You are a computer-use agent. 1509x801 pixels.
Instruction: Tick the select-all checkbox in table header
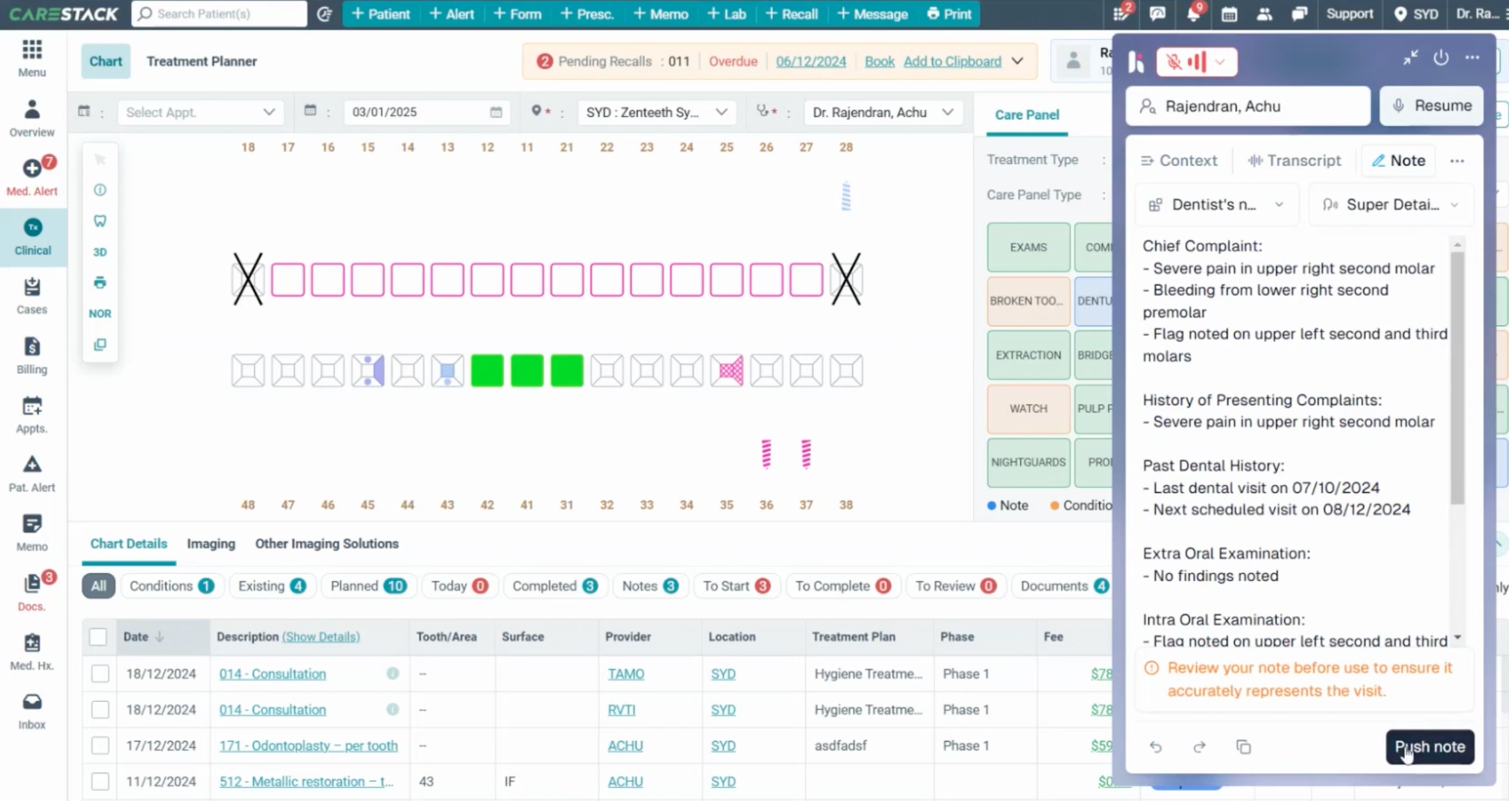click(x=98, y=636)
